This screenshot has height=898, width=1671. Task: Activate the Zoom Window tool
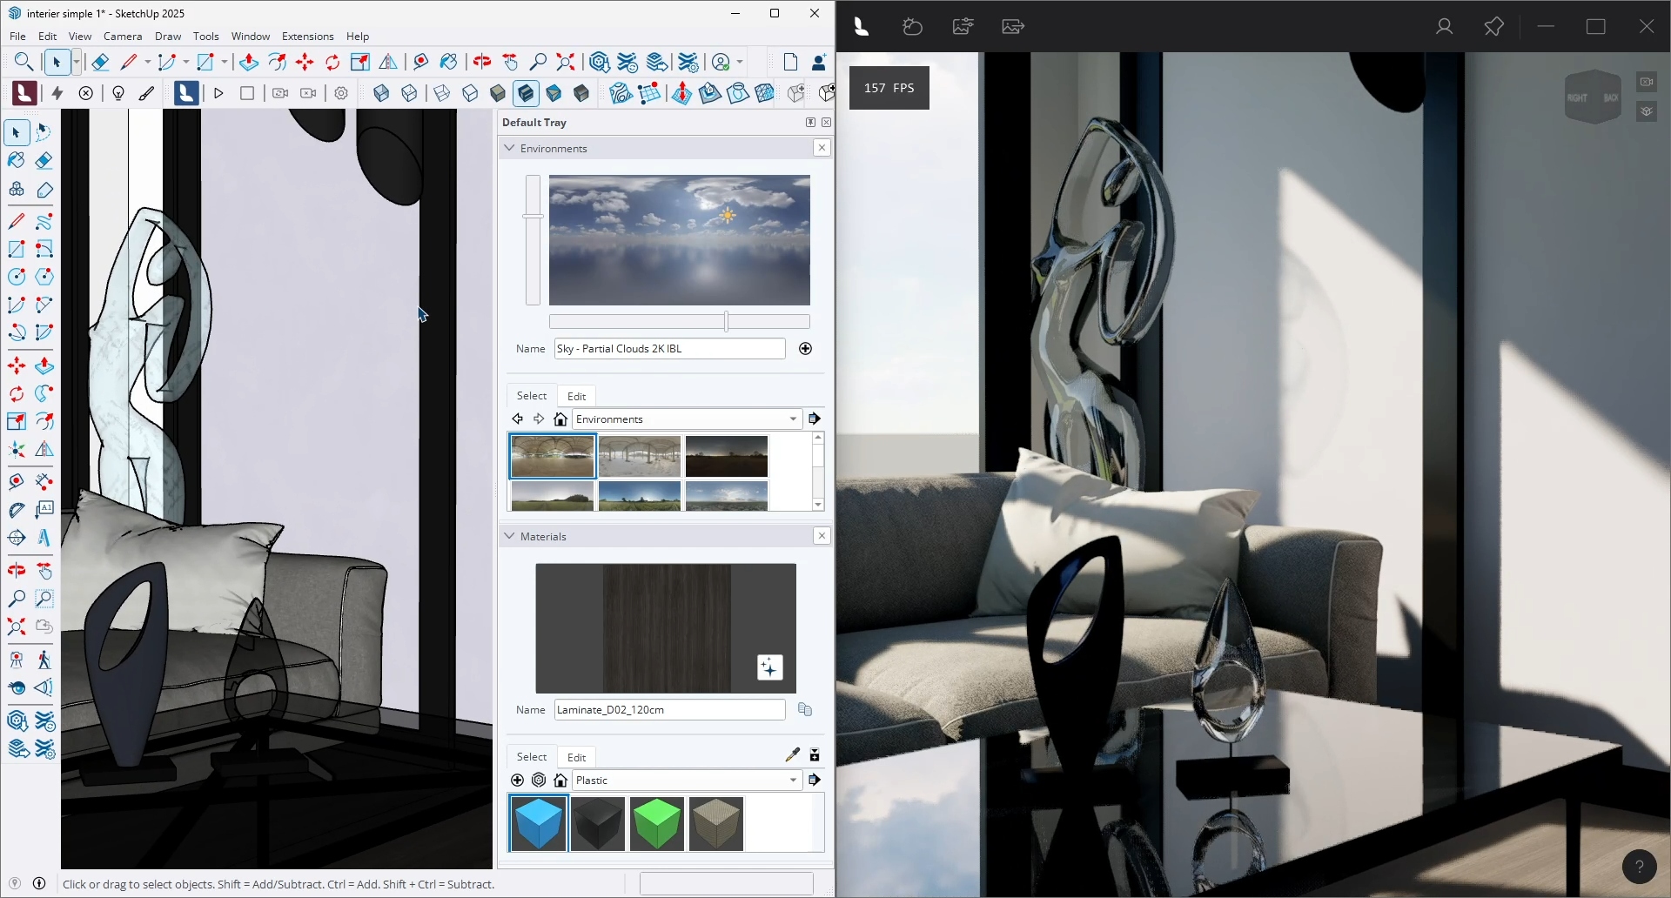point(44,599)
